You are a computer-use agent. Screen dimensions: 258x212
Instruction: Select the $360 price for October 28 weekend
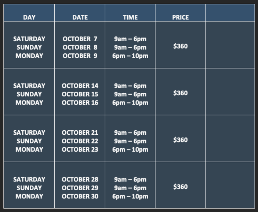click(x=180, y=187)
